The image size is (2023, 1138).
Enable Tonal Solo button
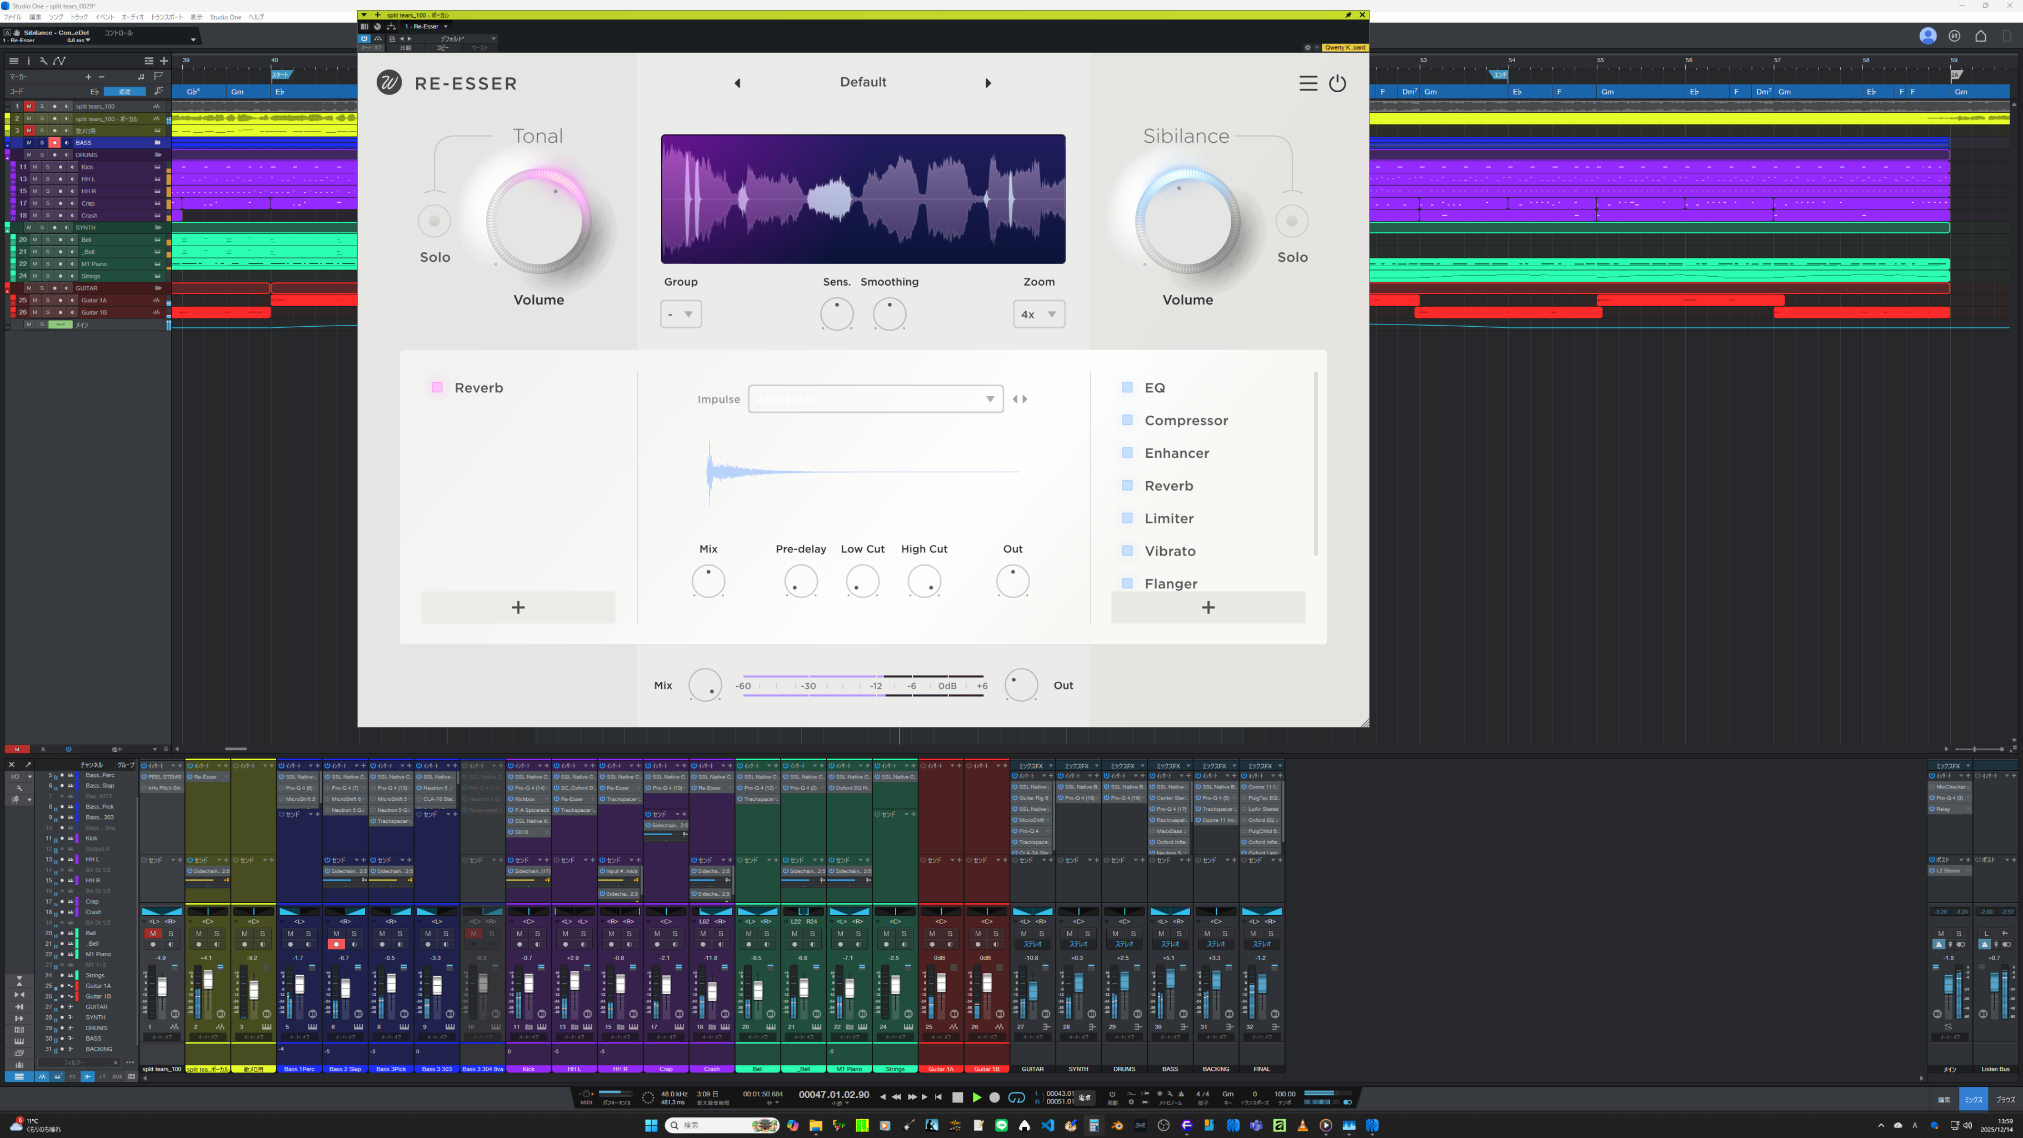[x=434, y=222]
